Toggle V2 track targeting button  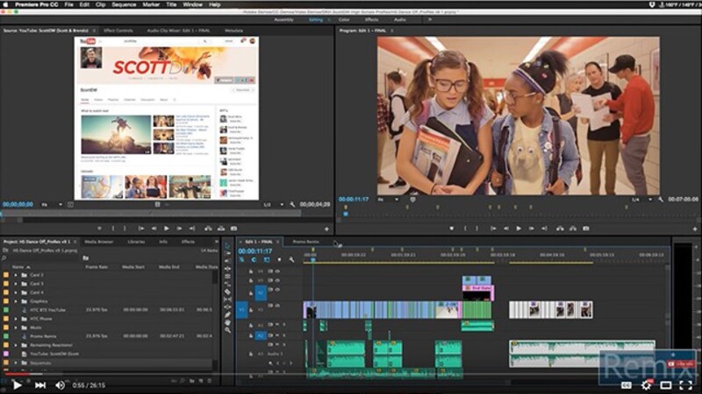(x=260, y=293)
